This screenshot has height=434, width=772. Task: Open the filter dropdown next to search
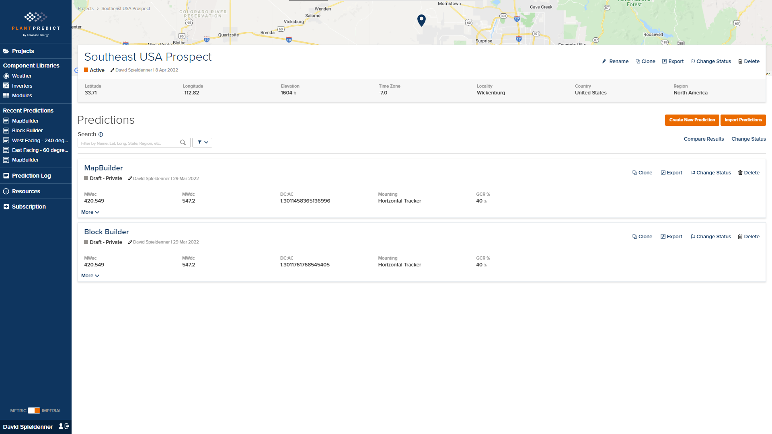(x=202, y=143)
